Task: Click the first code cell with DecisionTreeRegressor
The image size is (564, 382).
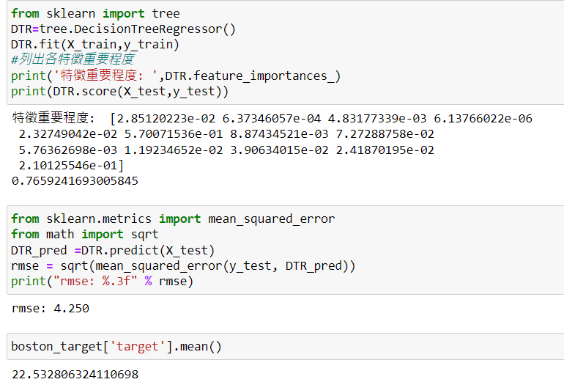Action: coord(286,53)
